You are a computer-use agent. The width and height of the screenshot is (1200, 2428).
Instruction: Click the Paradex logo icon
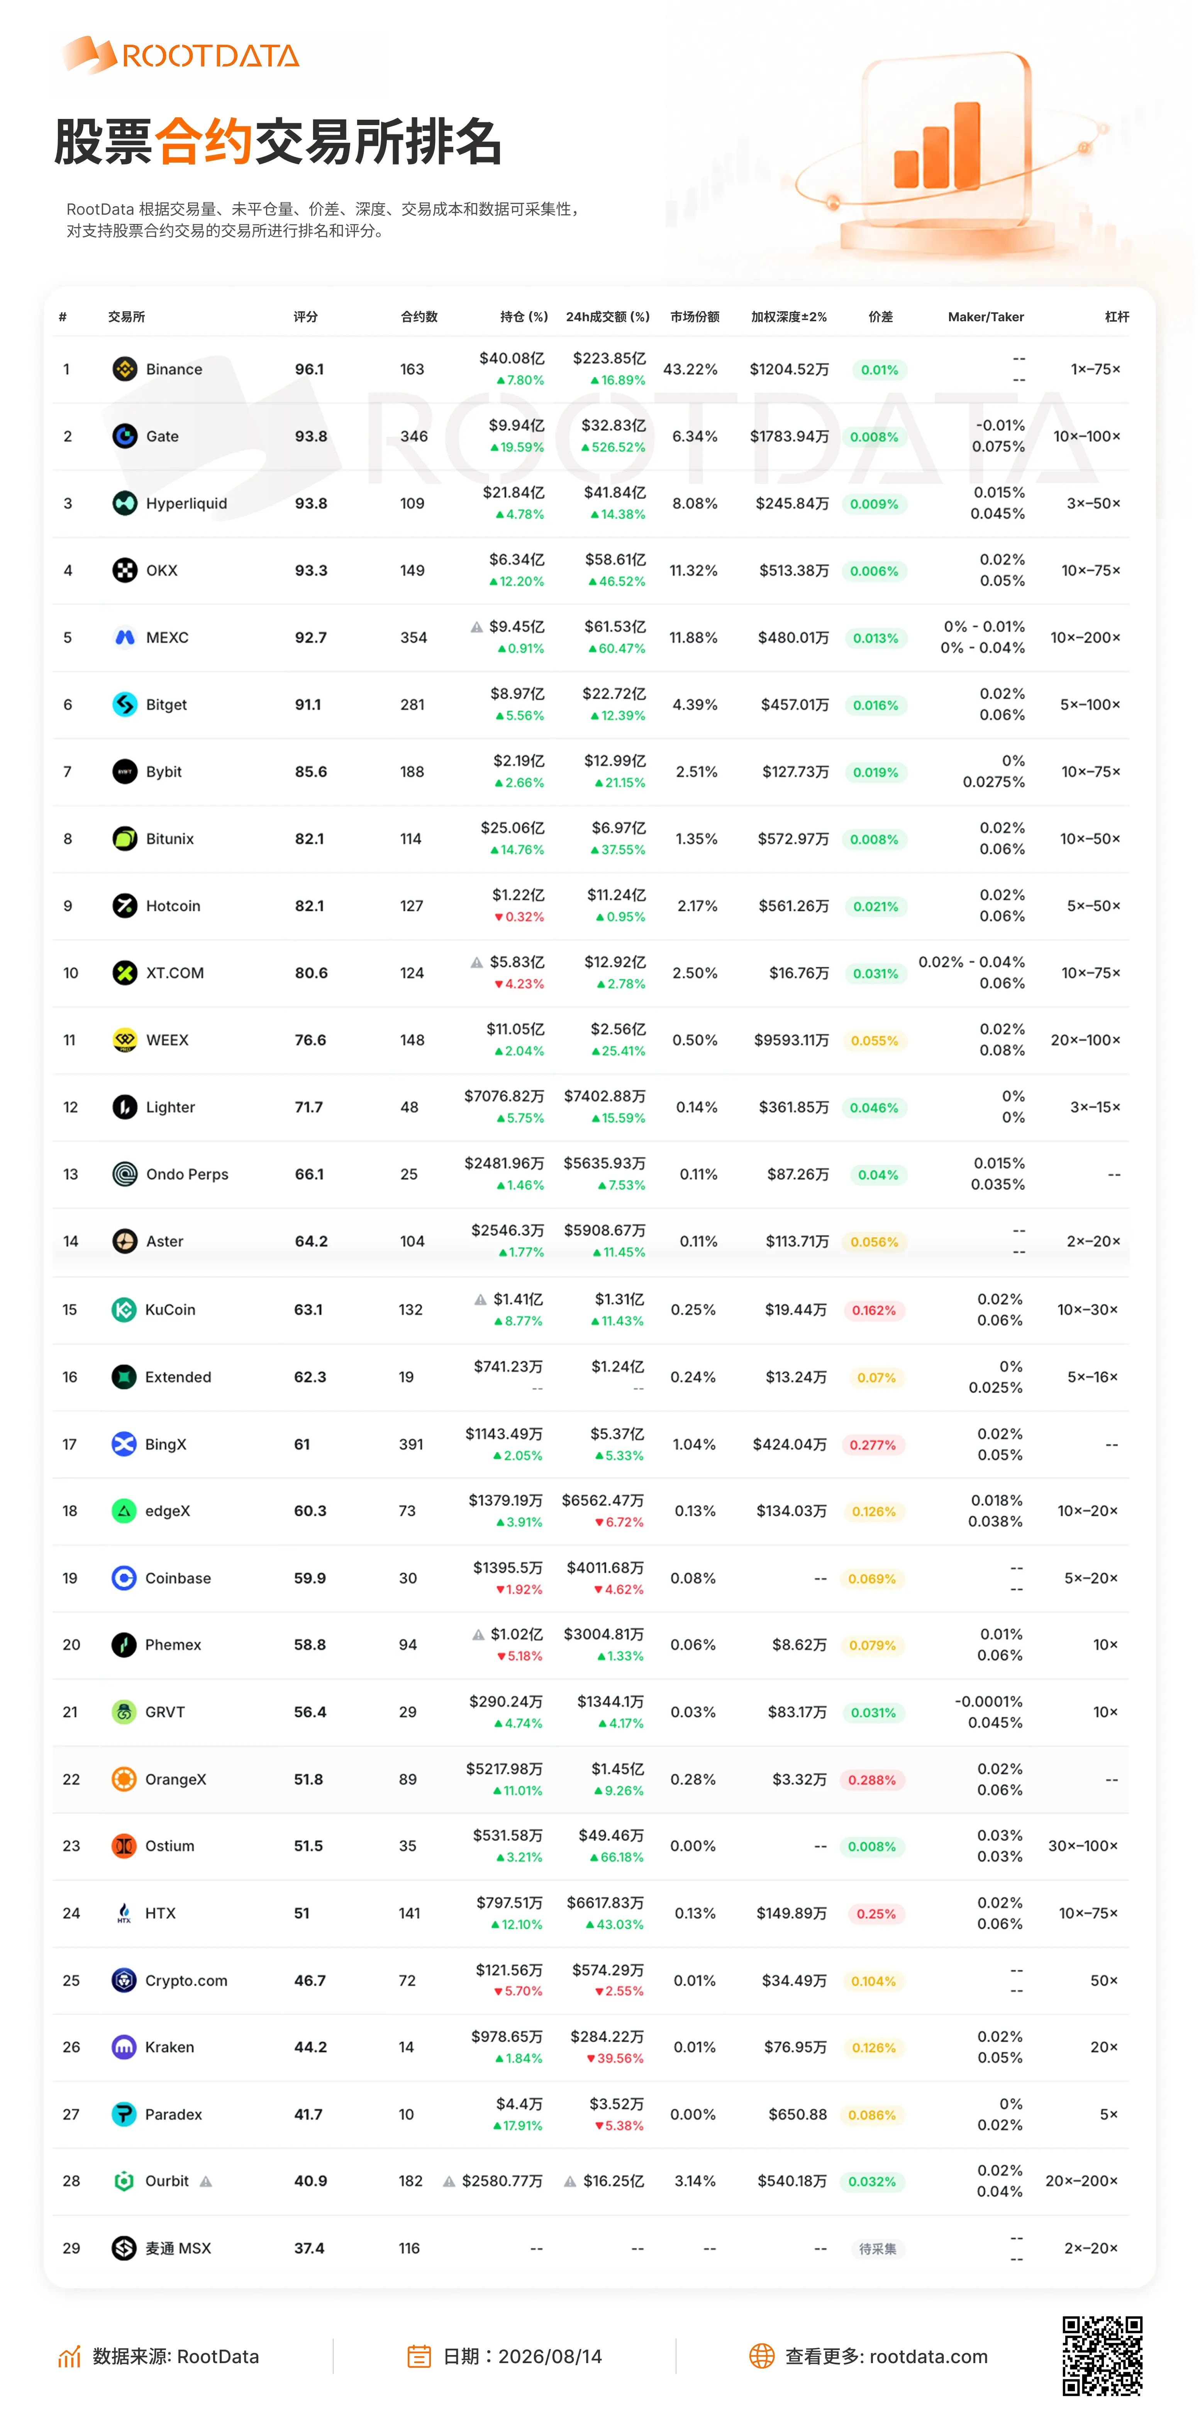(124, 2114)
